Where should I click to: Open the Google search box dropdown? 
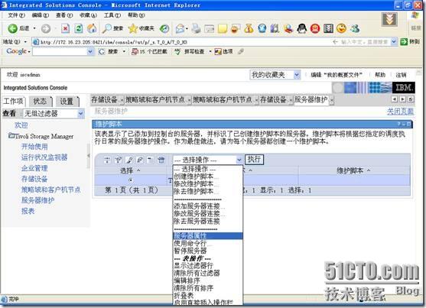coord(90,51)
